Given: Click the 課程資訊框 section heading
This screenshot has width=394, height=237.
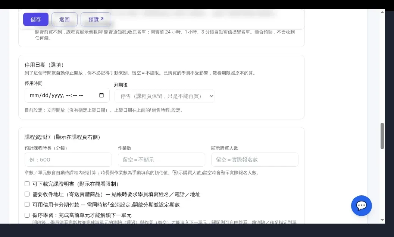Looking at the screenshot, I should tap(63, 137).
